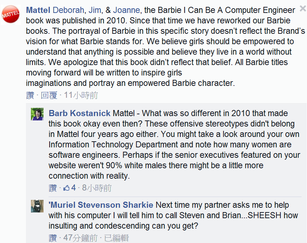Click the Mattel logo avatar
Image resolution: width=307 pixels, height=243 pixels.
(x=11, y=15)
